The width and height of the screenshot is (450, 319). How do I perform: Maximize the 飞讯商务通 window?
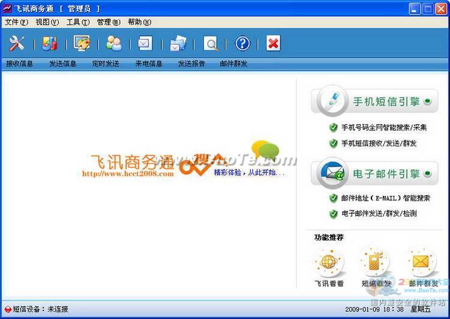(x=428, y=9)
